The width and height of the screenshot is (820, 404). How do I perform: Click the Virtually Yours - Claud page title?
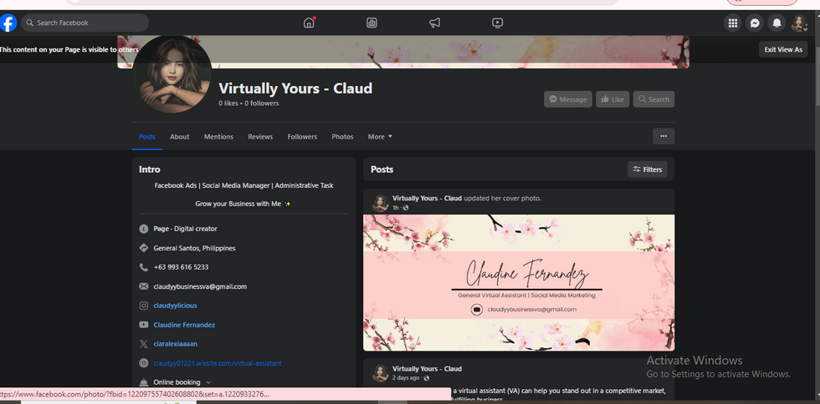(295, 88)
